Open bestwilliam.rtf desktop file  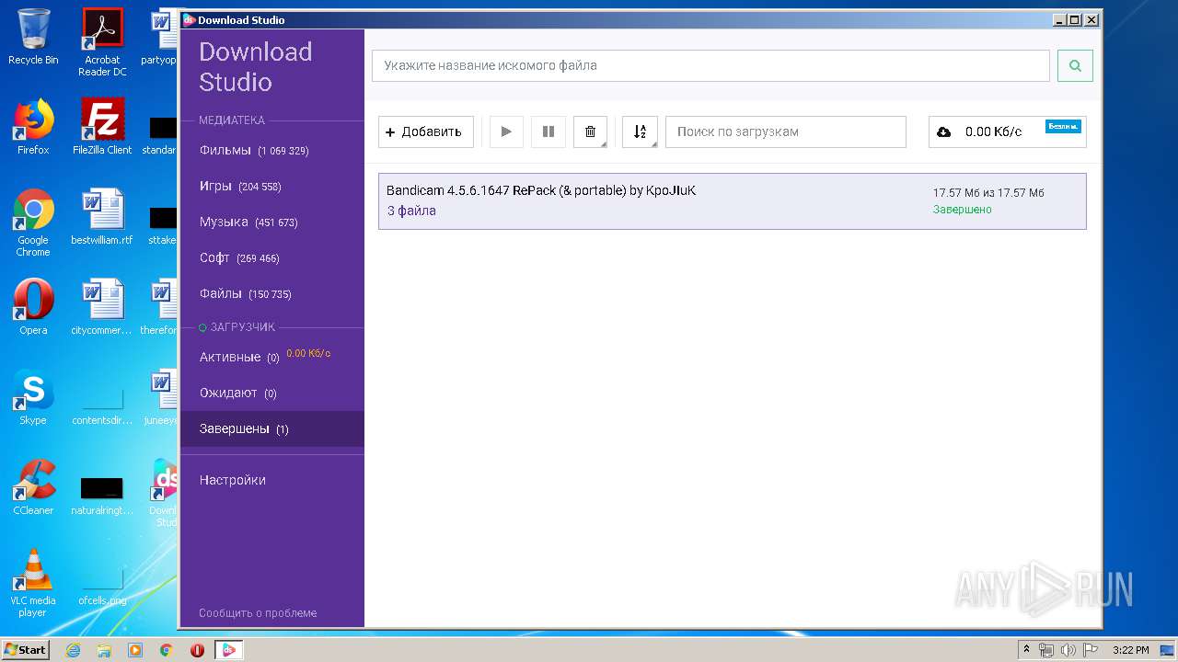[102, 217]
